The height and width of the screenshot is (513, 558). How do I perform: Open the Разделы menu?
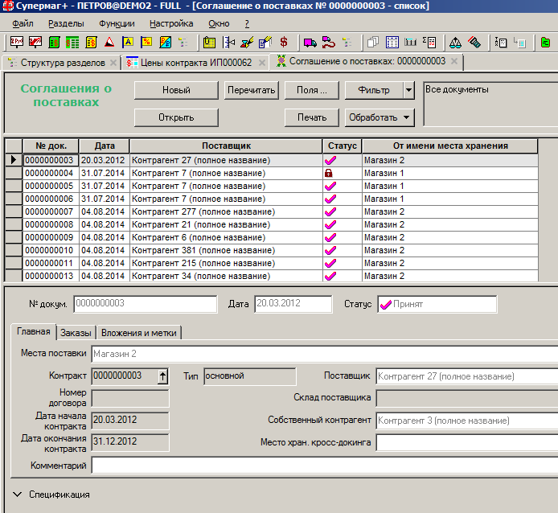tap(66, 24)
